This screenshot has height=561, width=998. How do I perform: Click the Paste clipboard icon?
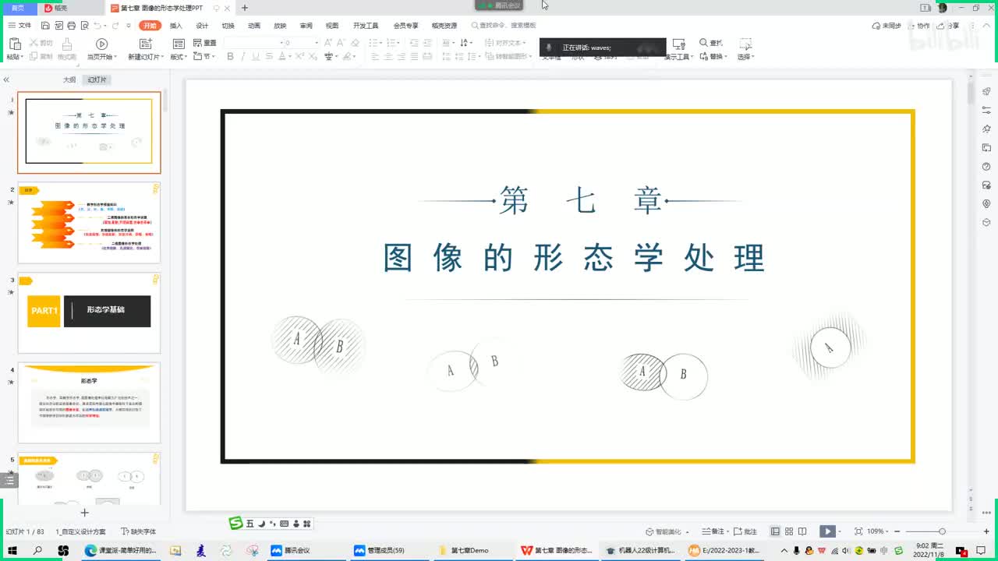13,44
